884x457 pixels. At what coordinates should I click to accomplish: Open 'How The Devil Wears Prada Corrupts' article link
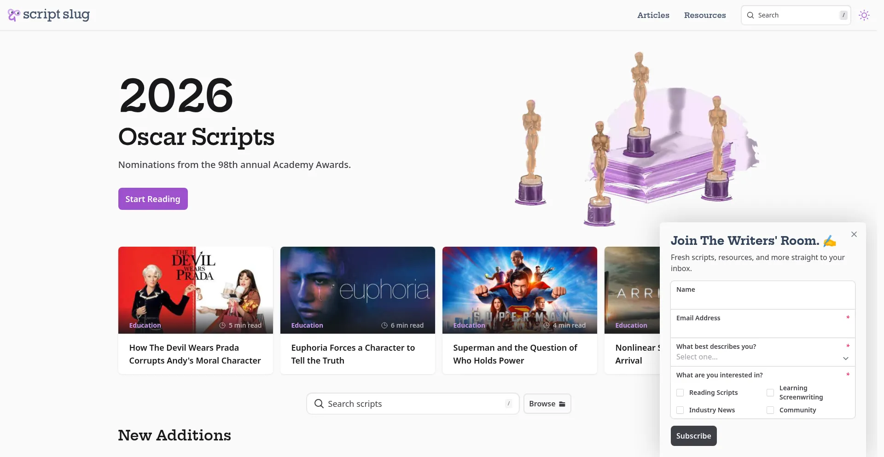195,354
